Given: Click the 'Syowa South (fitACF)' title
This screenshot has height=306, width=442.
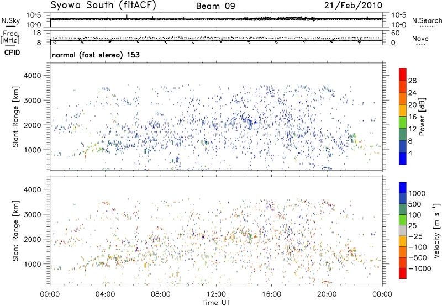Looking at the screenshot, I should [103, 5].
